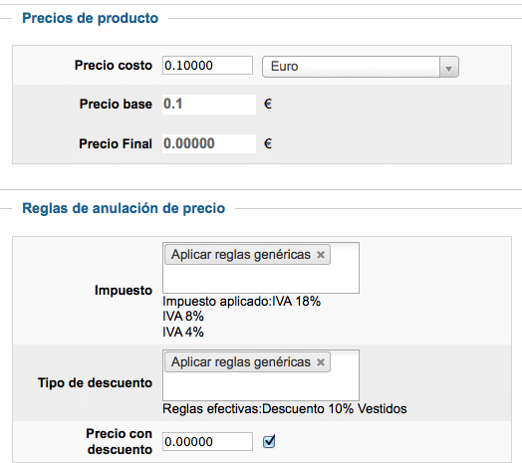Image resolution: width=522 pixels, height=463 pixels.
Task: Click the Precio costo field label
Action: 114,66
